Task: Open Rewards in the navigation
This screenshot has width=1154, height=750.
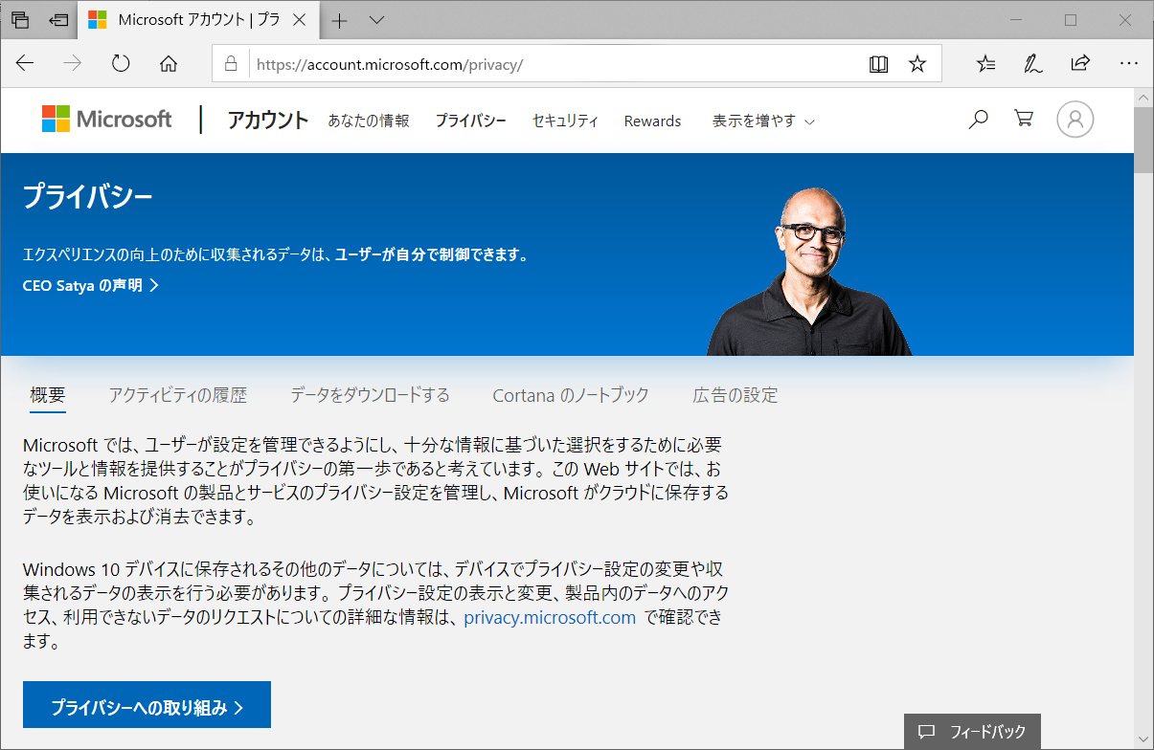Action: point(652,121)
